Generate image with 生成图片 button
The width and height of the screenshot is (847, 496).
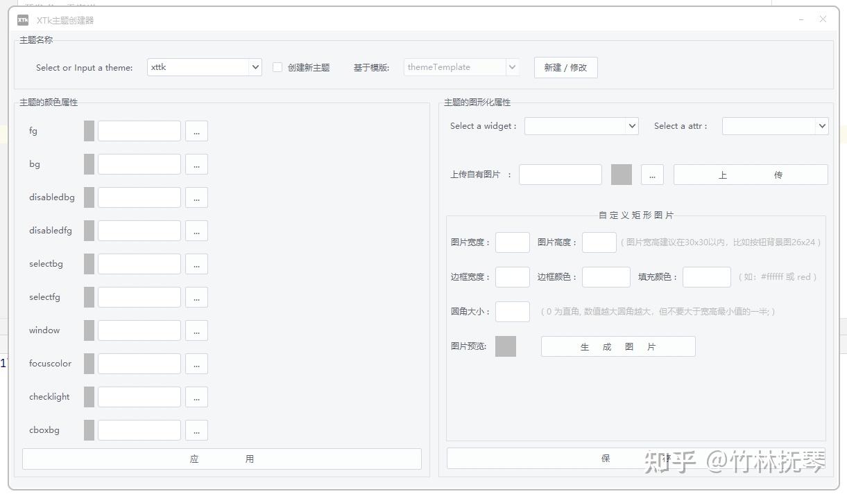pos(617,346)
